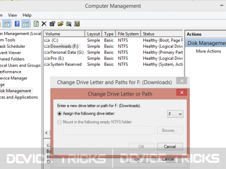Select Device Manager in the tree

click(14, 78)
